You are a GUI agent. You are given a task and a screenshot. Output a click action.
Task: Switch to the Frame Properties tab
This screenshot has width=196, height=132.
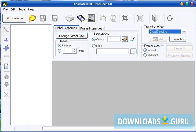(91, 29)
